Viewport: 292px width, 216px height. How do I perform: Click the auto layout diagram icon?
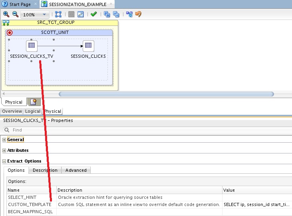click(x=80, y=14)
